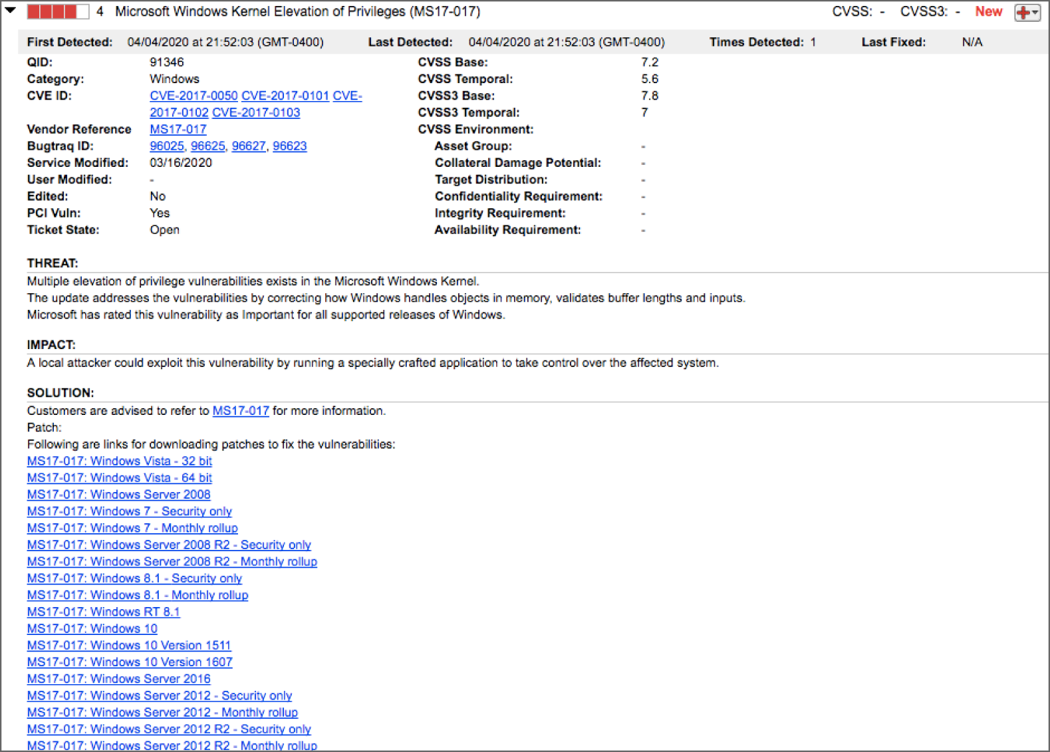Open Windows 10 Version 1511 patch
Image resolution: width=1050 pixels, height=752 pixels.
coord(129,645)
